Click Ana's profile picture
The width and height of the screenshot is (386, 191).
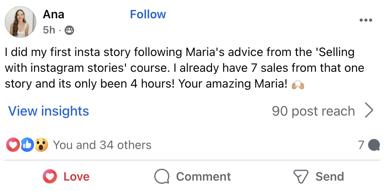tap(20, 22)
